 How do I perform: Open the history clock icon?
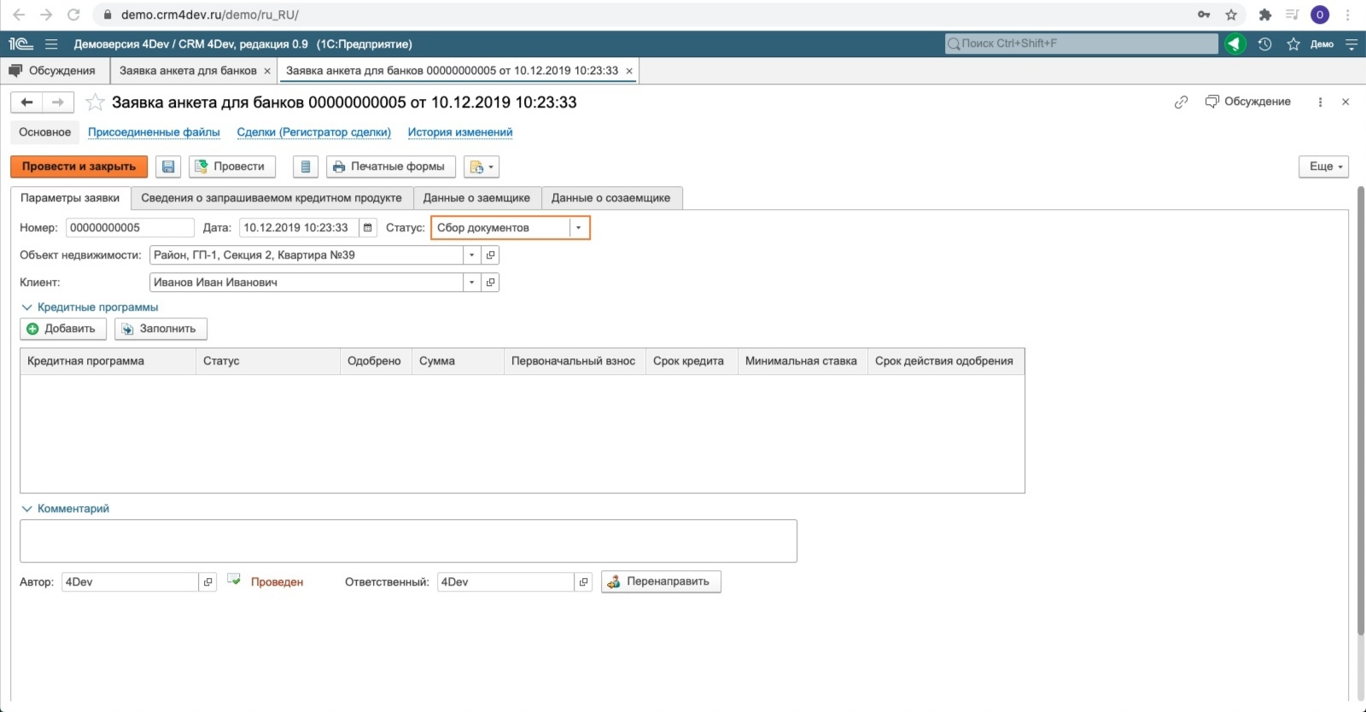coord(1265,44)
